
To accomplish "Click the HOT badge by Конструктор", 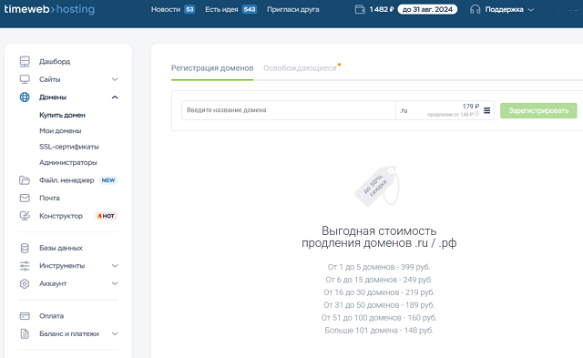I will 106,216.
